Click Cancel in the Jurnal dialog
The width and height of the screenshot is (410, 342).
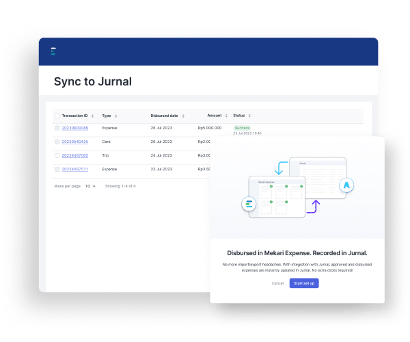(277, 283)
